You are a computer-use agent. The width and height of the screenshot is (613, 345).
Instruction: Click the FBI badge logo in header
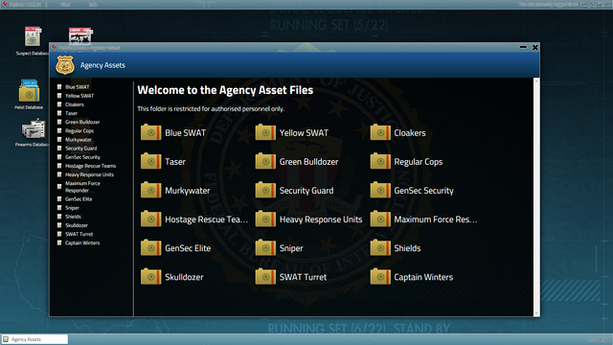(65, 65)
